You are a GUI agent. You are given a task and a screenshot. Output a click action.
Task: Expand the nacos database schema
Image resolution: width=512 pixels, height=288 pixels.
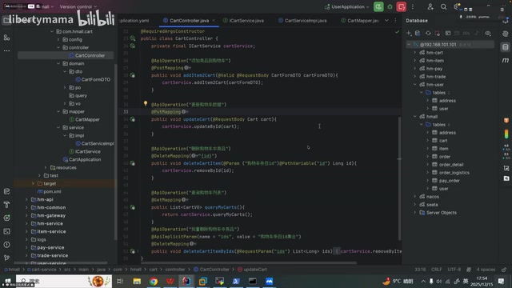[x=415, y=196]
